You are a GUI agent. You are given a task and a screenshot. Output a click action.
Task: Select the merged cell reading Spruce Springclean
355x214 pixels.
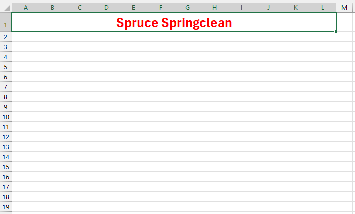pos(174,23)
